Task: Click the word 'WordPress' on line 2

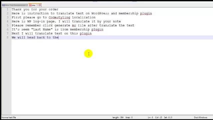Action: [x=100, y=13]
